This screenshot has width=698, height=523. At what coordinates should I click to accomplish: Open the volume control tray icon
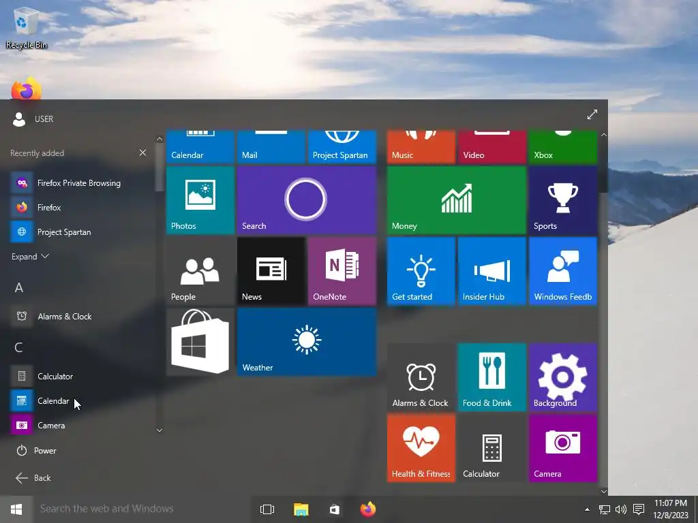(x=620, y=509)
